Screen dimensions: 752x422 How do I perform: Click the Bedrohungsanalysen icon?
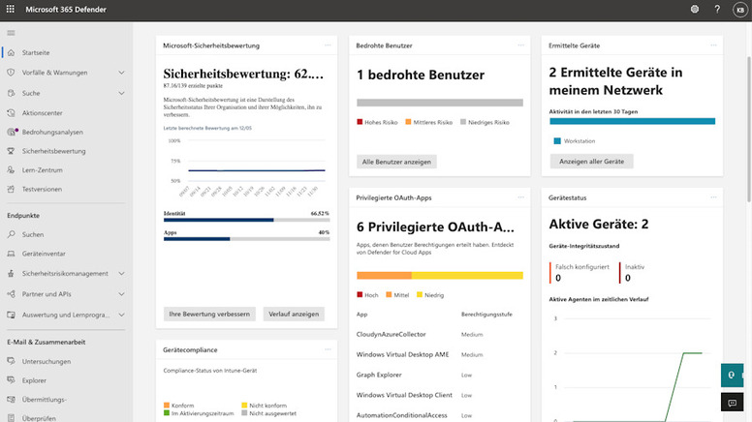(12, 132)
